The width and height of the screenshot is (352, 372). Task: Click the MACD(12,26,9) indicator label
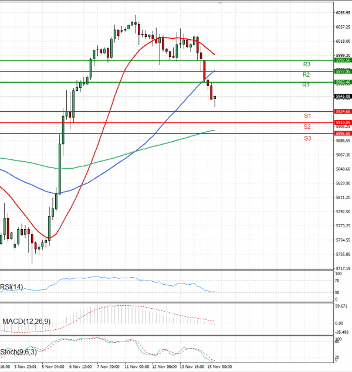pos(26,322)
